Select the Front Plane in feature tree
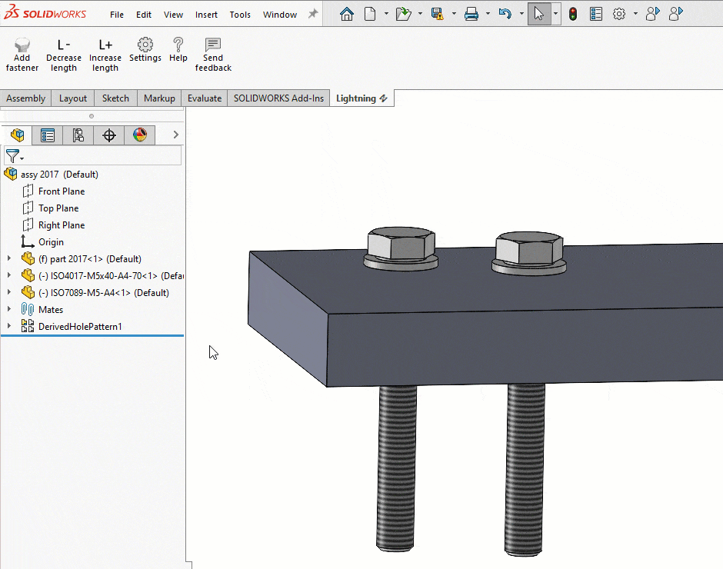 point(62,191)
